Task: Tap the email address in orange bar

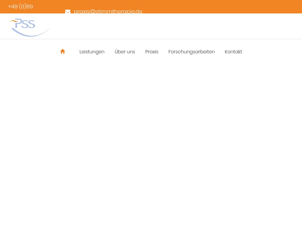Action: 108,11
